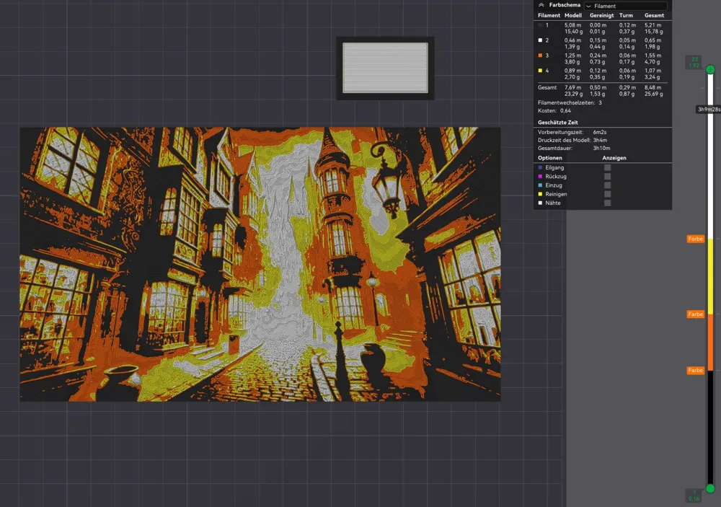Click the Gesamt column header

tap(654, 16)
